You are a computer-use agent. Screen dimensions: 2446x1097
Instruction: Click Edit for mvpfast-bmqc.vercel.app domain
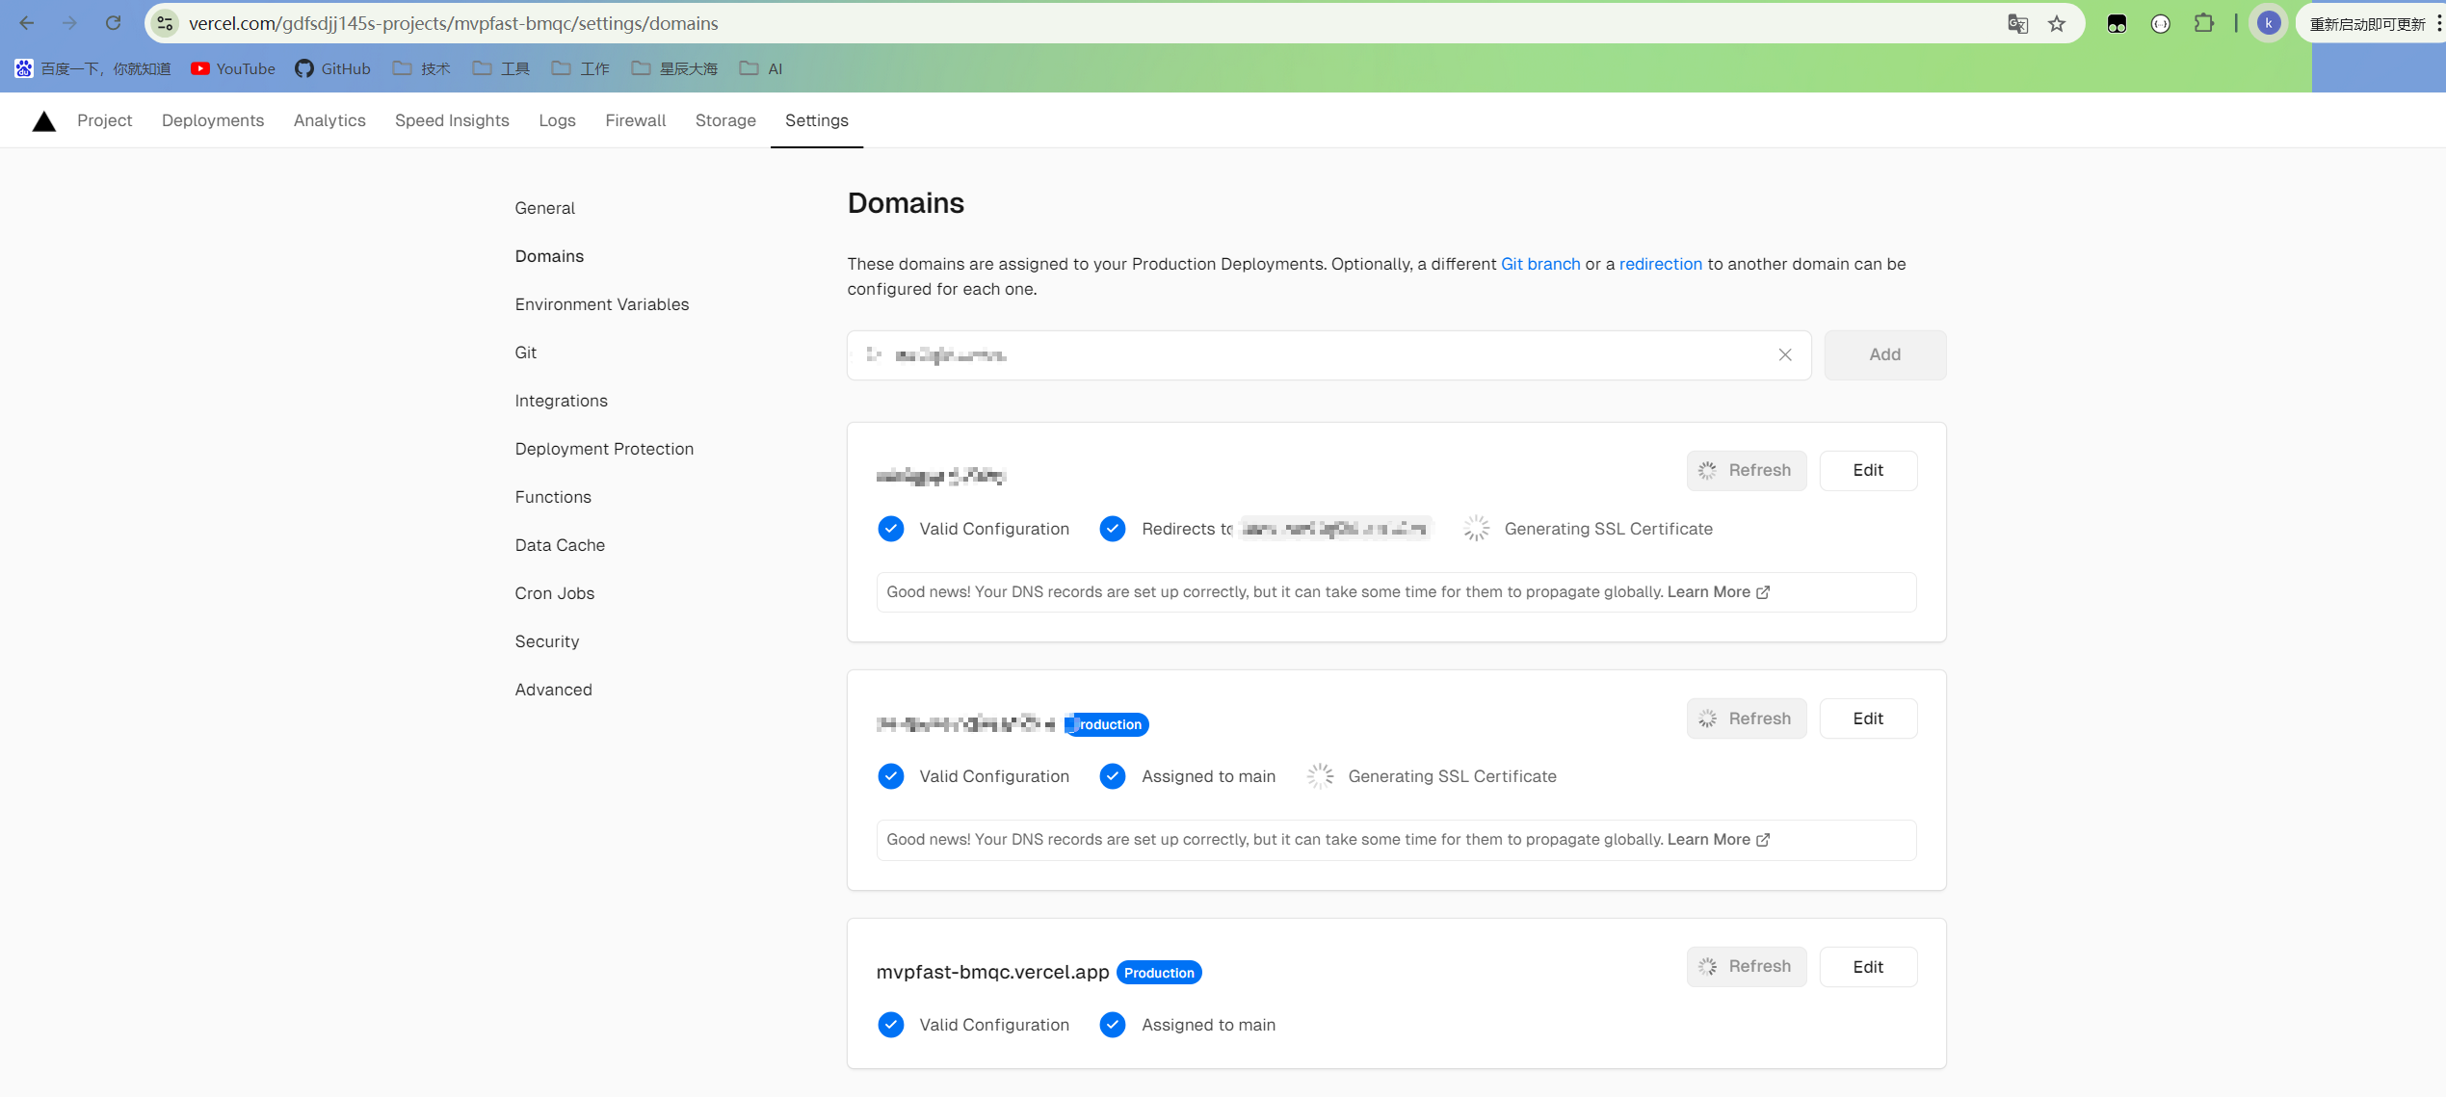pos(1867,967)
